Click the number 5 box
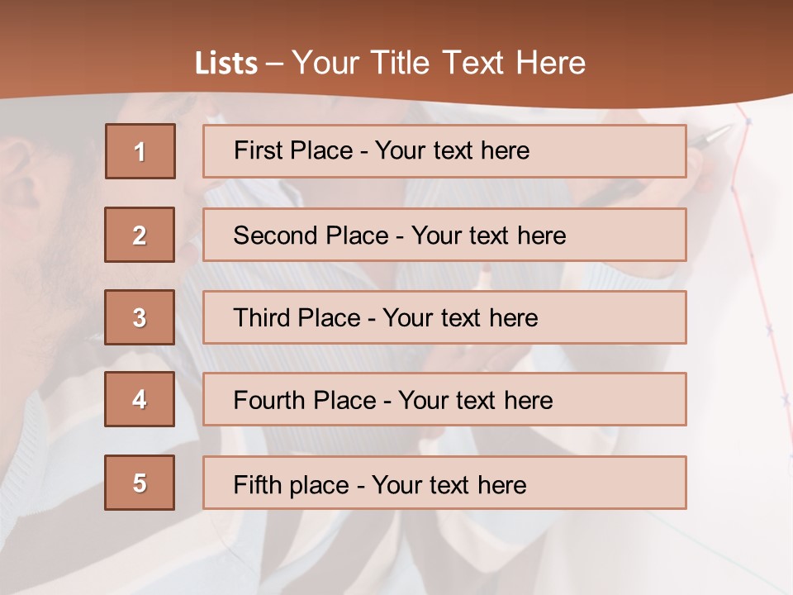This screenshot has width=793, height=595. pos(140,483)
